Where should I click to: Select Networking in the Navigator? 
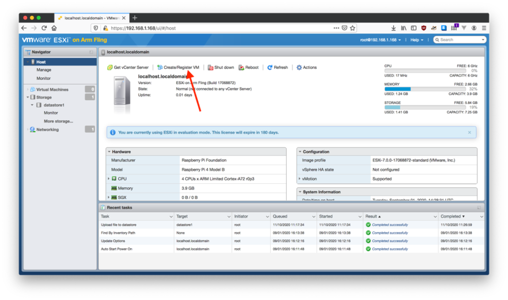(x=47, y=130)
